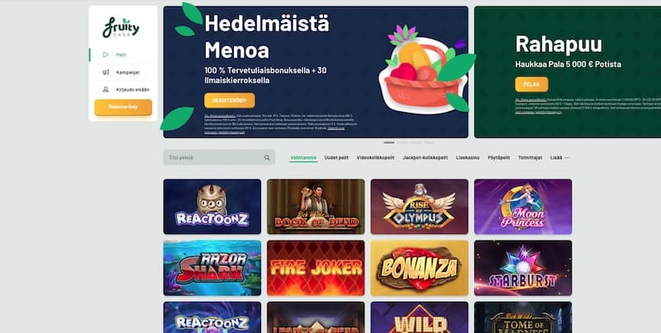Open the Uudet pelit tab
This screenshot has height=333, width=661.
(336, 157)
